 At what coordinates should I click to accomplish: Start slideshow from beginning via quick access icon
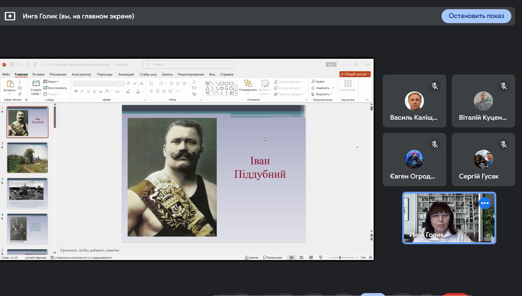[x=35, y=65]
